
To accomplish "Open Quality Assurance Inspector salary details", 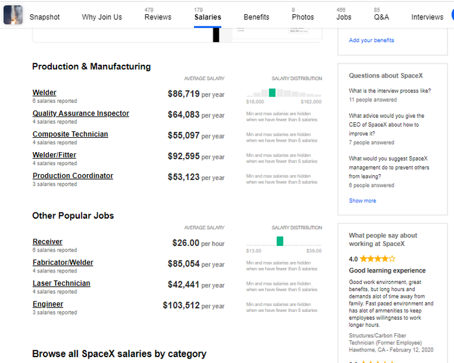I will [80, 114].
